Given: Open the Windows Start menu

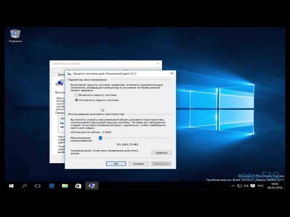Looking at the screenshot, I should coord(11,186).
